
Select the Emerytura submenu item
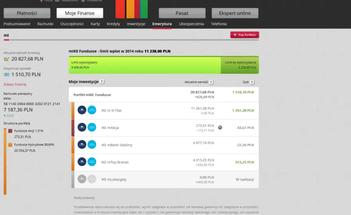(162, 24)
